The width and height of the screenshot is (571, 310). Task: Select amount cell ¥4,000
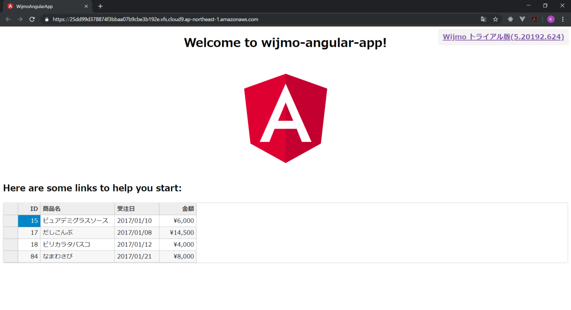click(178, 244)
